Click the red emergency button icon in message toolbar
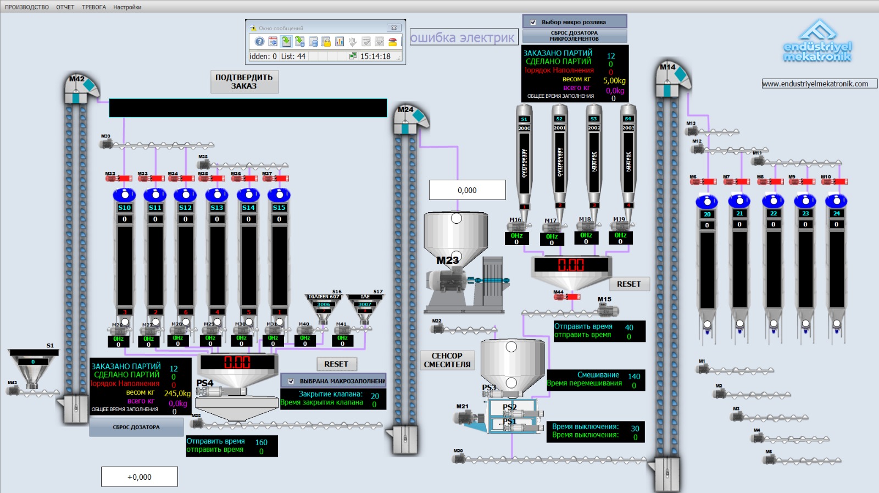879x493 pixels. tap(392, 42)
